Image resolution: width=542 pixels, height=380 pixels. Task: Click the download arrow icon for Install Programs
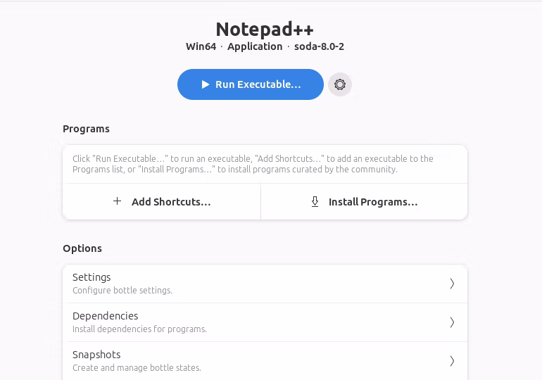(315, 202)
